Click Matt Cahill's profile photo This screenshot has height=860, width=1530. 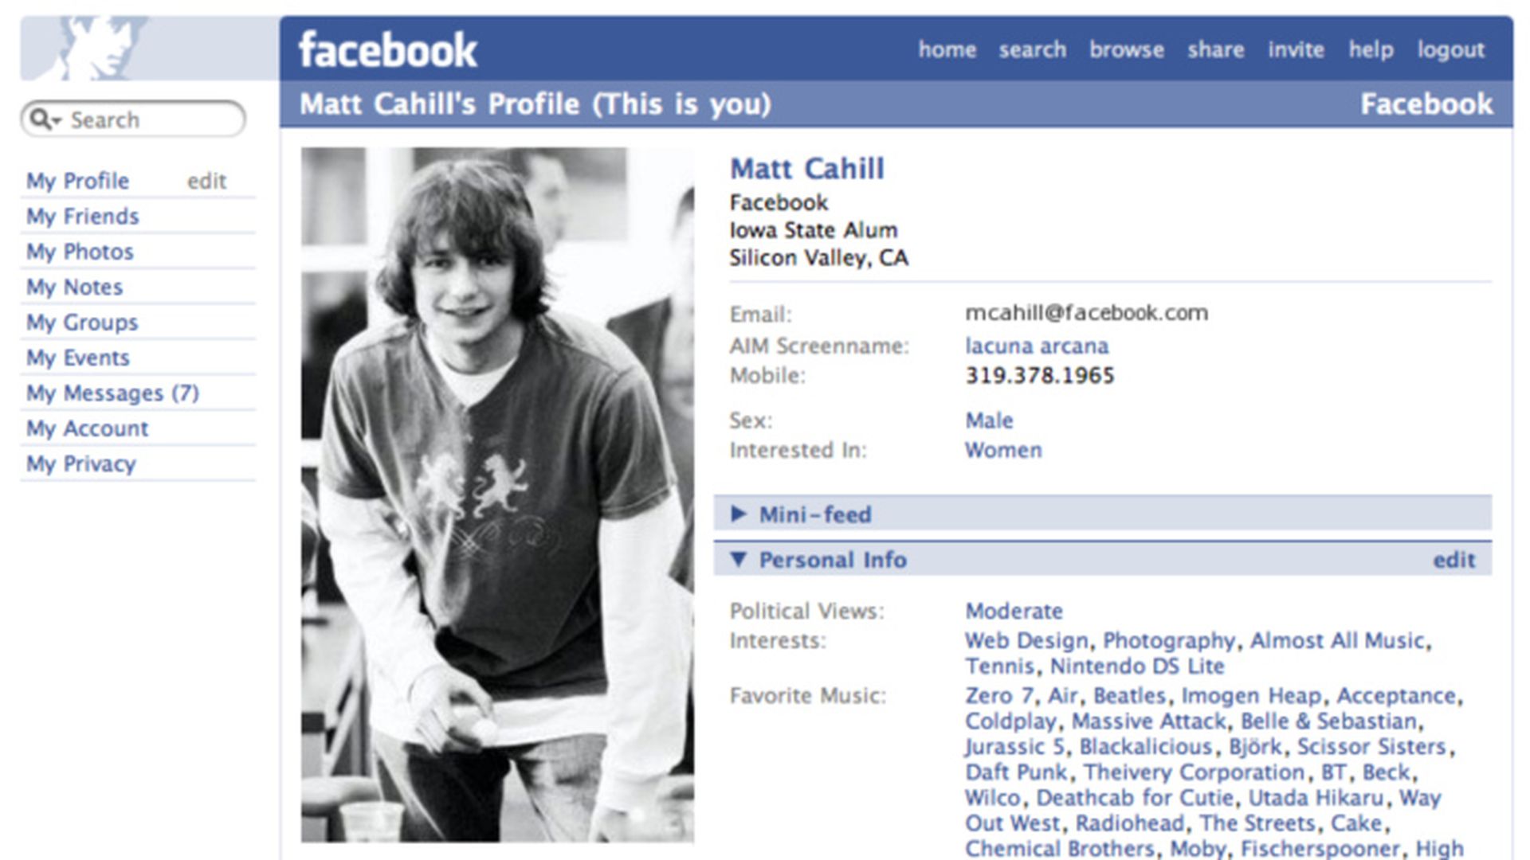click(x=497, y=494)
